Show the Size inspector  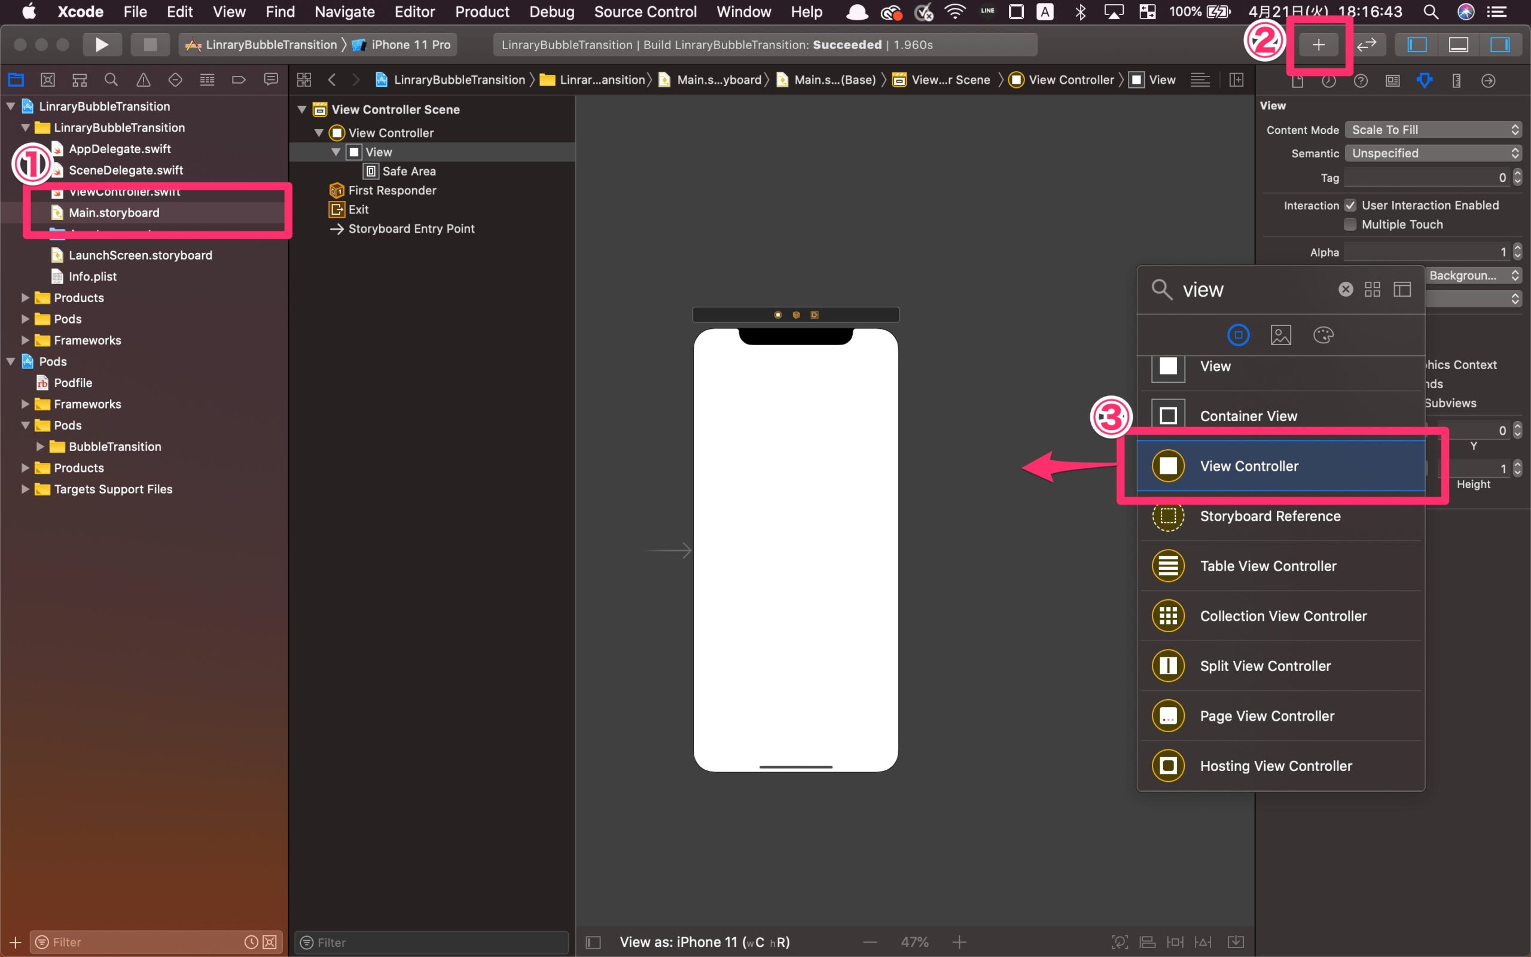[1456, 81]
